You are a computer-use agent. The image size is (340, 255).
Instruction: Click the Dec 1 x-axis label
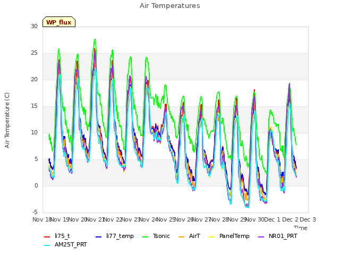273,219
